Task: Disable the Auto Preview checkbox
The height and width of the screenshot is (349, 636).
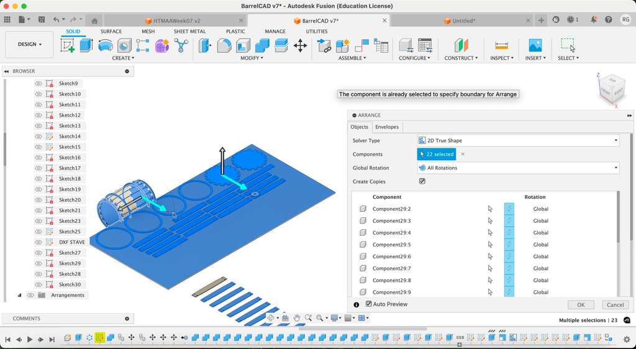Action: click(x=369, y=304)
